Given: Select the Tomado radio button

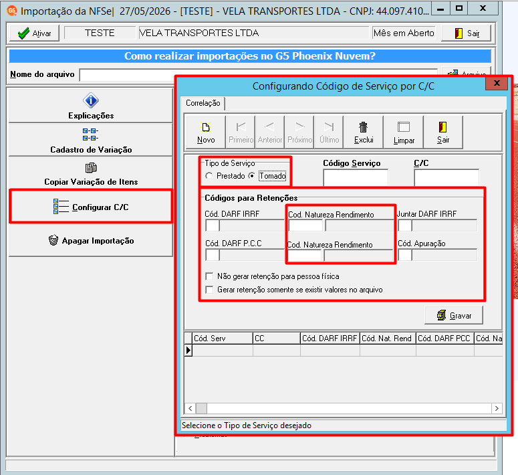Looking at the screenshot, I should (252, 176).
